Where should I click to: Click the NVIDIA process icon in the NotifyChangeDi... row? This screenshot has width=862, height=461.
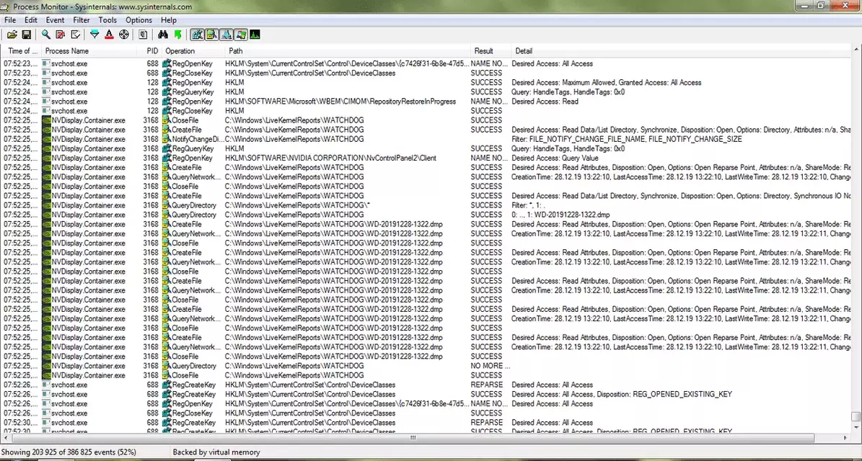point(47,140)
